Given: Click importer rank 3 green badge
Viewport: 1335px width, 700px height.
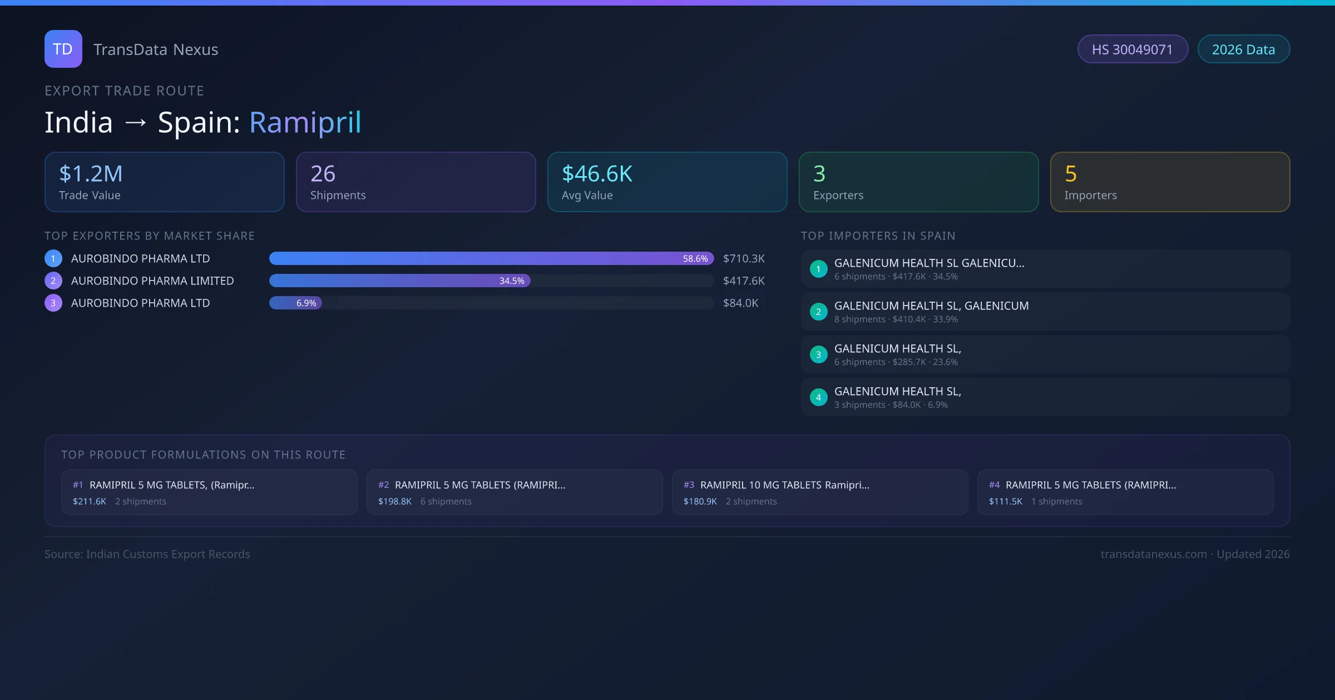Looking at the screenshot, I should click(818, 354).
